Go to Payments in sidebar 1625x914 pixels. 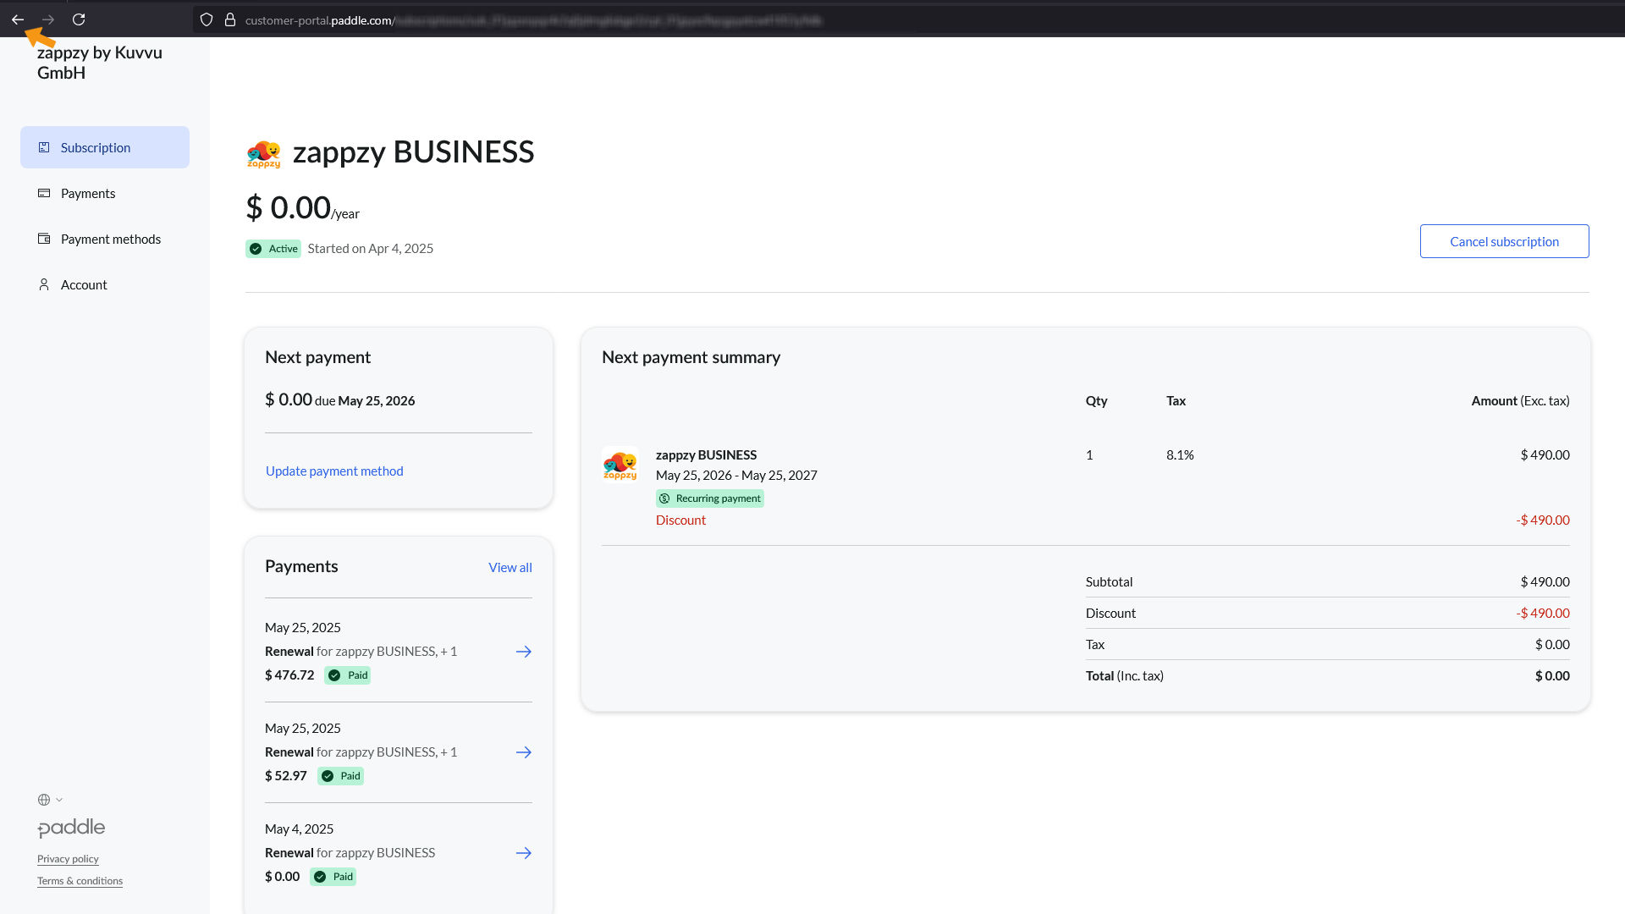click(88, 193)
